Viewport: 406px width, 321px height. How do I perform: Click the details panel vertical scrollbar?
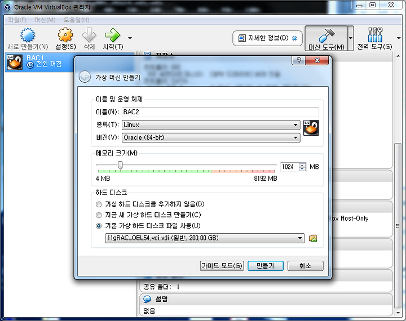click(x=398, y=225)
